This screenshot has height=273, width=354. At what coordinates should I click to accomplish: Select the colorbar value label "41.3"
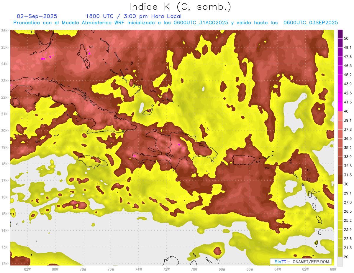pyautogui.click(x=348, y=102)
